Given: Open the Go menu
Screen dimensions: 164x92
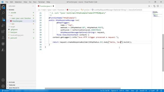Looking at the screenshot, I should [30, 2].
